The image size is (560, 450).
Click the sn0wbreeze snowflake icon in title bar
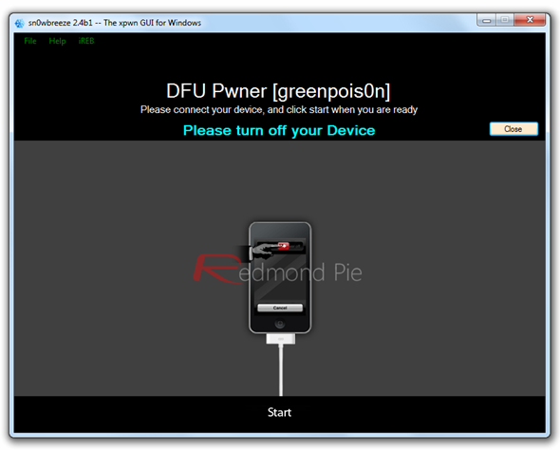click(20, 23)
